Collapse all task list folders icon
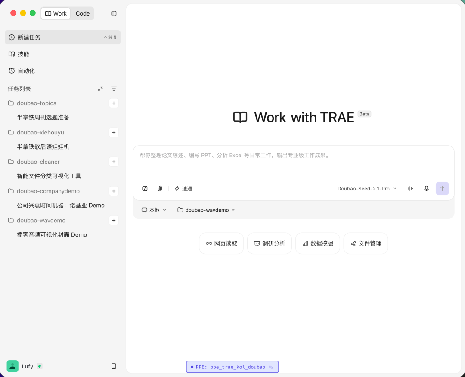Screen dimensions: 465x377 click(100, 89)
